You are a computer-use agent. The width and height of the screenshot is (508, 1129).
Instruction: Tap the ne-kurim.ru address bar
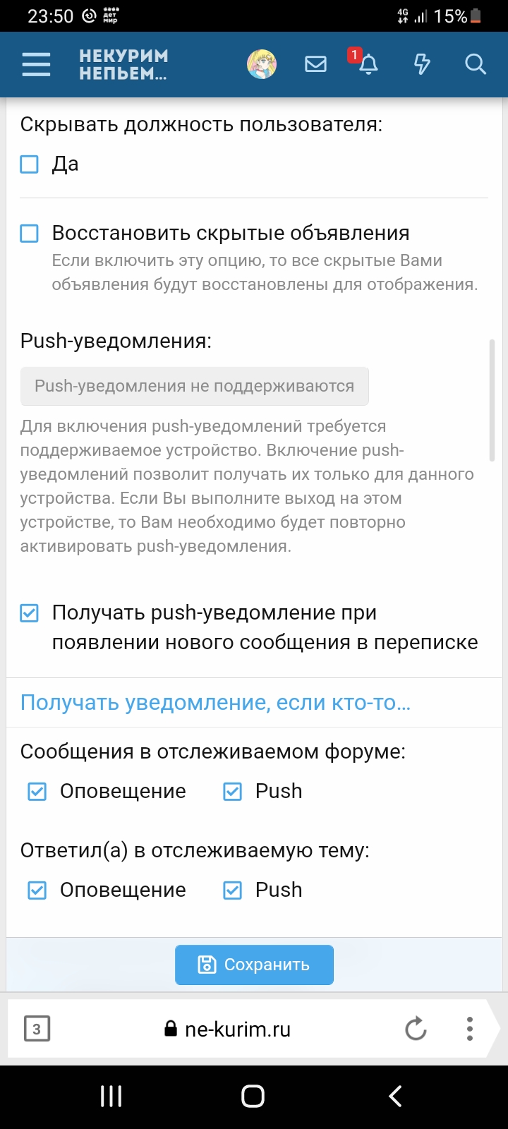[237, 1030]
